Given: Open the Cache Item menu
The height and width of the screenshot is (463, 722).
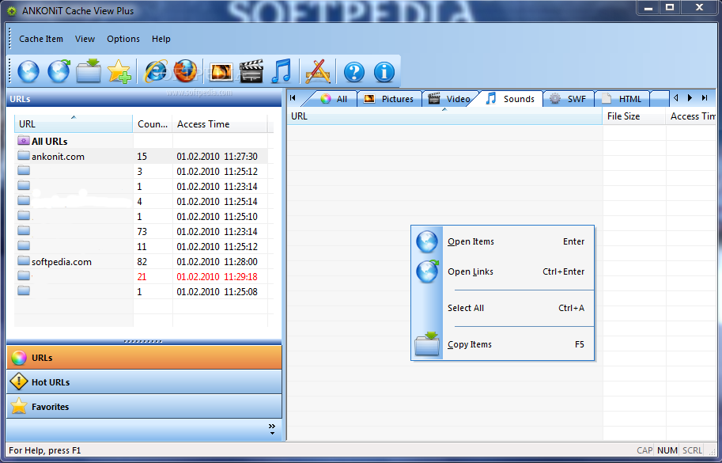Looking at the screenshot, I should pyautogui.click(x=41, y=39).
